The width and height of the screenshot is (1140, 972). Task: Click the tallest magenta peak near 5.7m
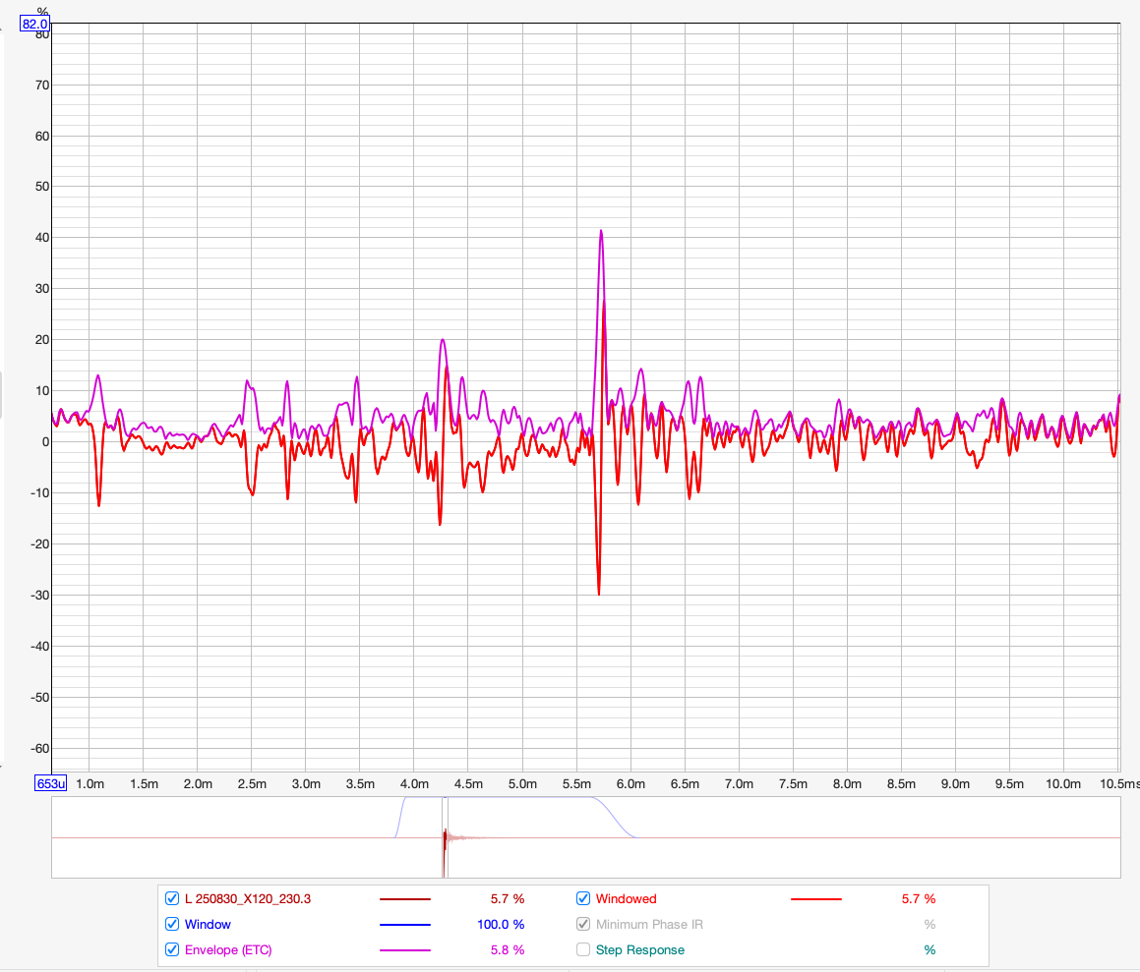tap(600, 232)
